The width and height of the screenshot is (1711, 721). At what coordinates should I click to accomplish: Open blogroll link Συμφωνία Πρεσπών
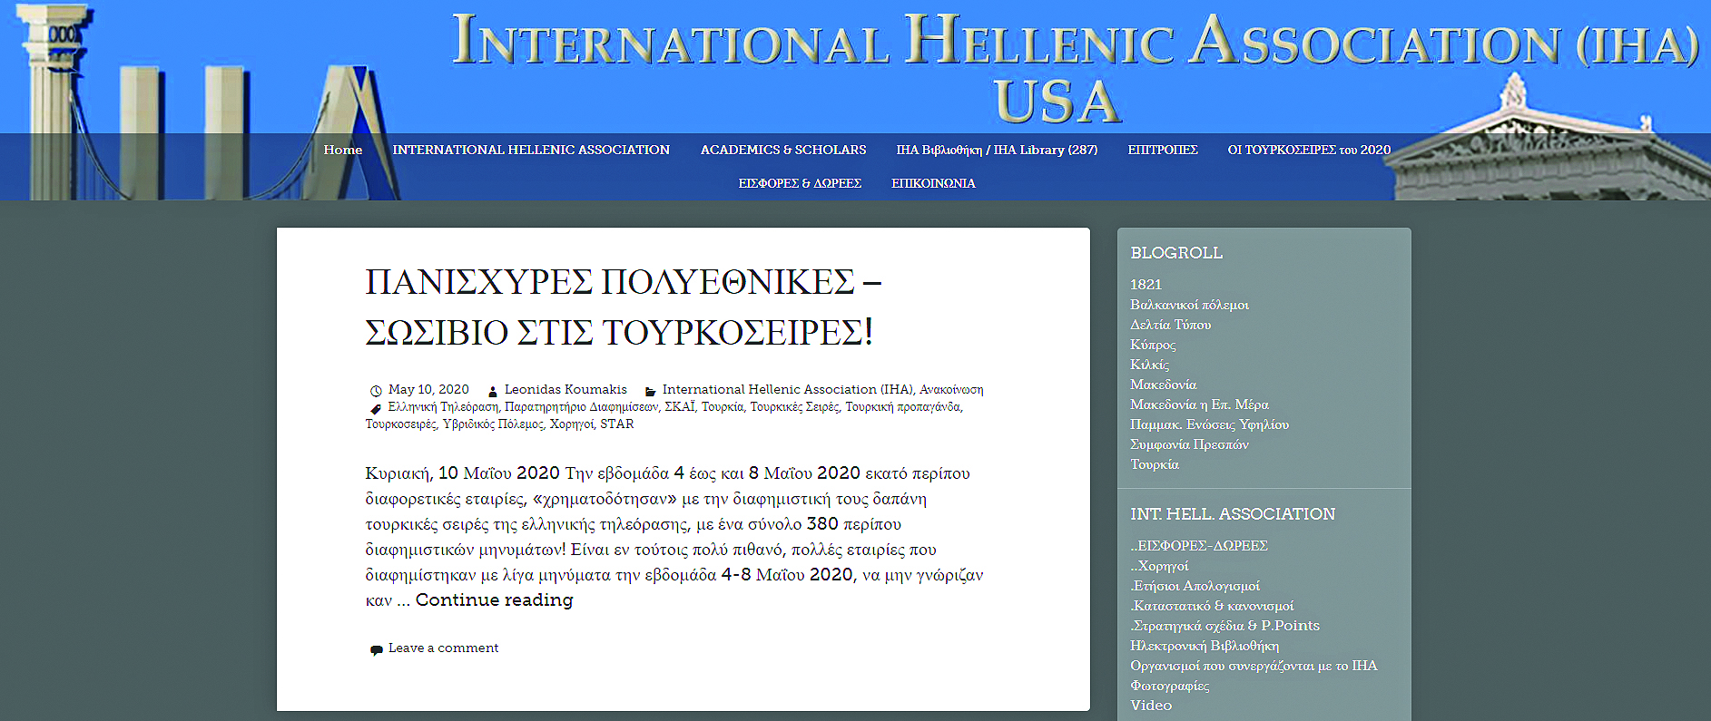[x=1189, y=443]
